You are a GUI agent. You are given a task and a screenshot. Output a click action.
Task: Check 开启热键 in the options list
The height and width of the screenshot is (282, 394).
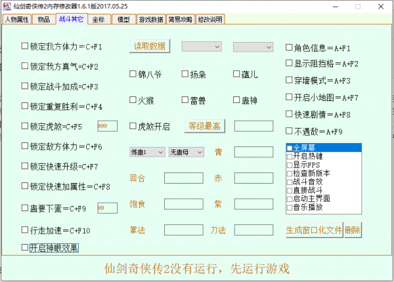290,157
